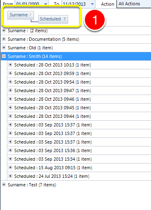Expand Scheduled 15 Aug 2013 09:15

(10, 168)
